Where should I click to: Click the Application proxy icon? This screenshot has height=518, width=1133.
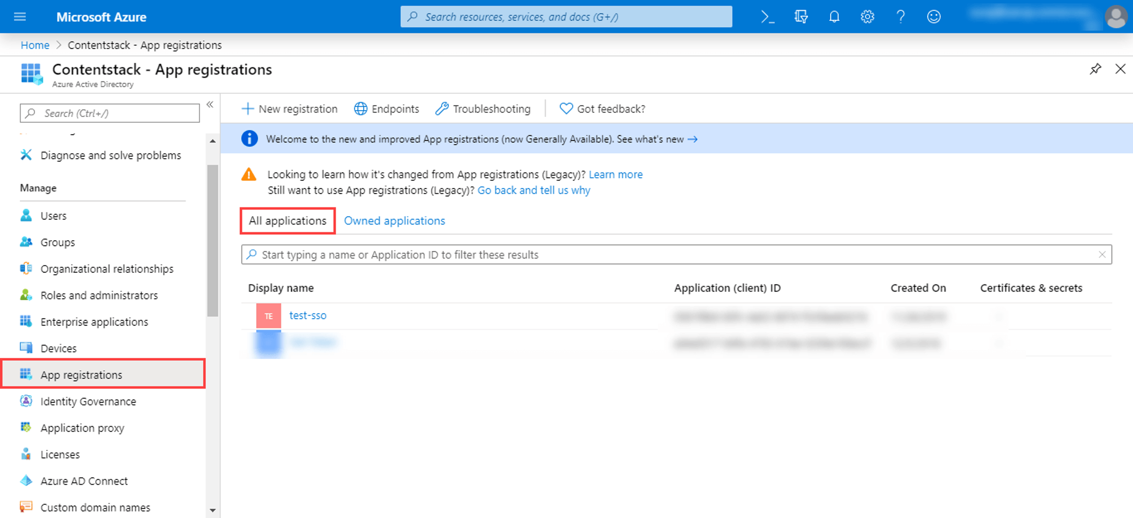pyautogui.click(x=26, y=427)
